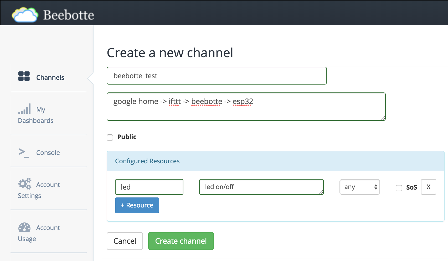This screenshot has width=448, height=261.
Task: Click the 'SoS' label text
Action: pos(412,187)
